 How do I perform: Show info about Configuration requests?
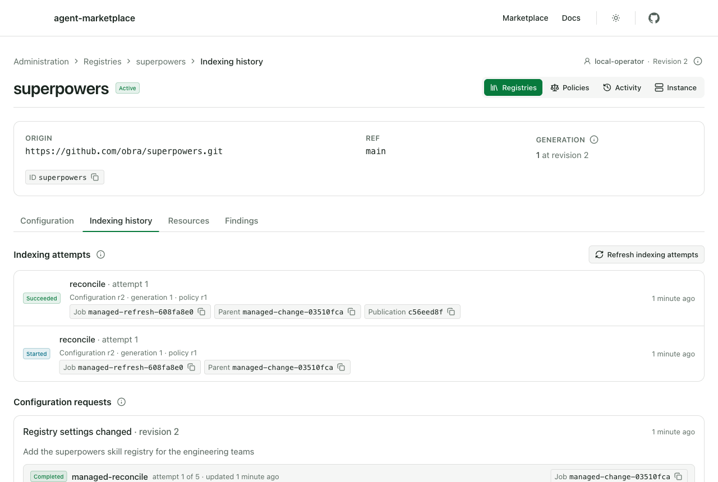122,402
